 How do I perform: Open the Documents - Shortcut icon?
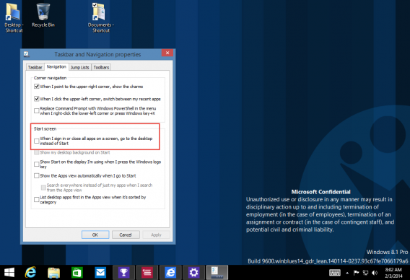(x=100, y=18)
